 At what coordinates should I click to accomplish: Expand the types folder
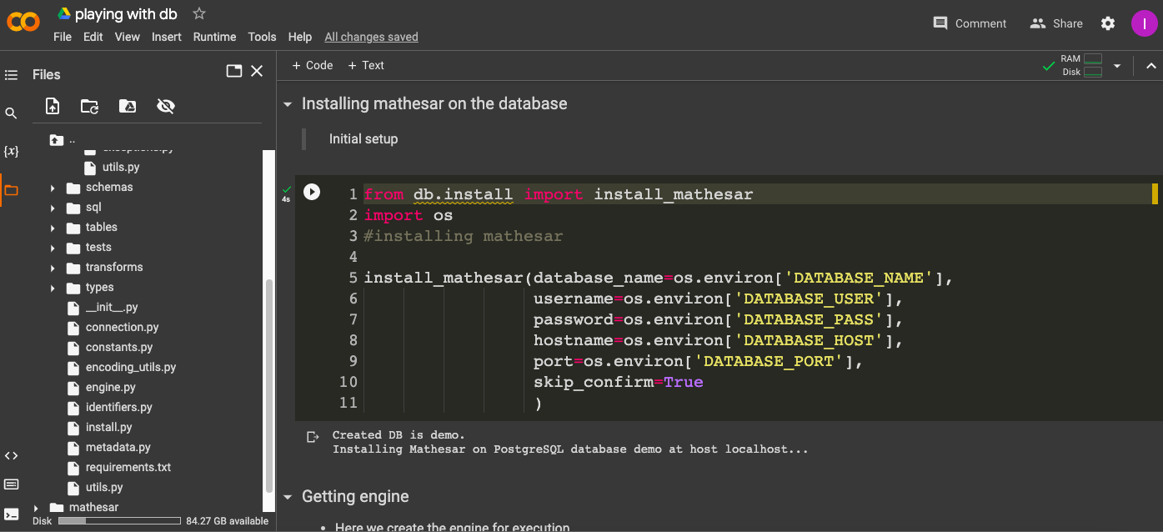pos(54,287)
